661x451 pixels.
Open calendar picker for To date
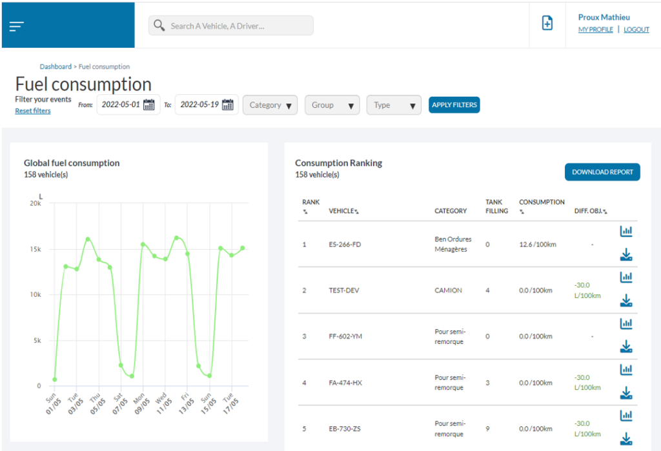pos(227,105)
